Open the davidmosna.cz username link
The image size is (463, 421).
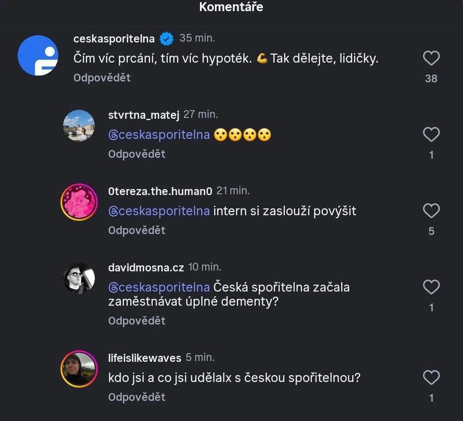146,268
